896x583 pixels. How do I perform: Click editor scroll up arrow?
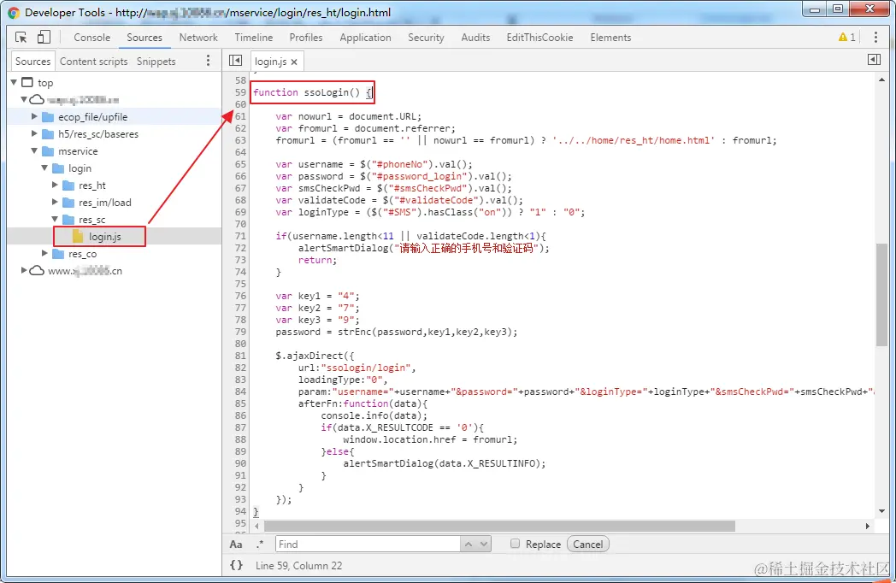click(881, 80)
